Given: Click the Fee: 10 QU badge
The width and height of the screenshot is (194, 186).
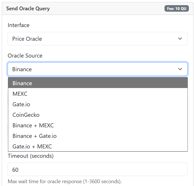Looking at the screenshot, I should [x=176, y=9].
